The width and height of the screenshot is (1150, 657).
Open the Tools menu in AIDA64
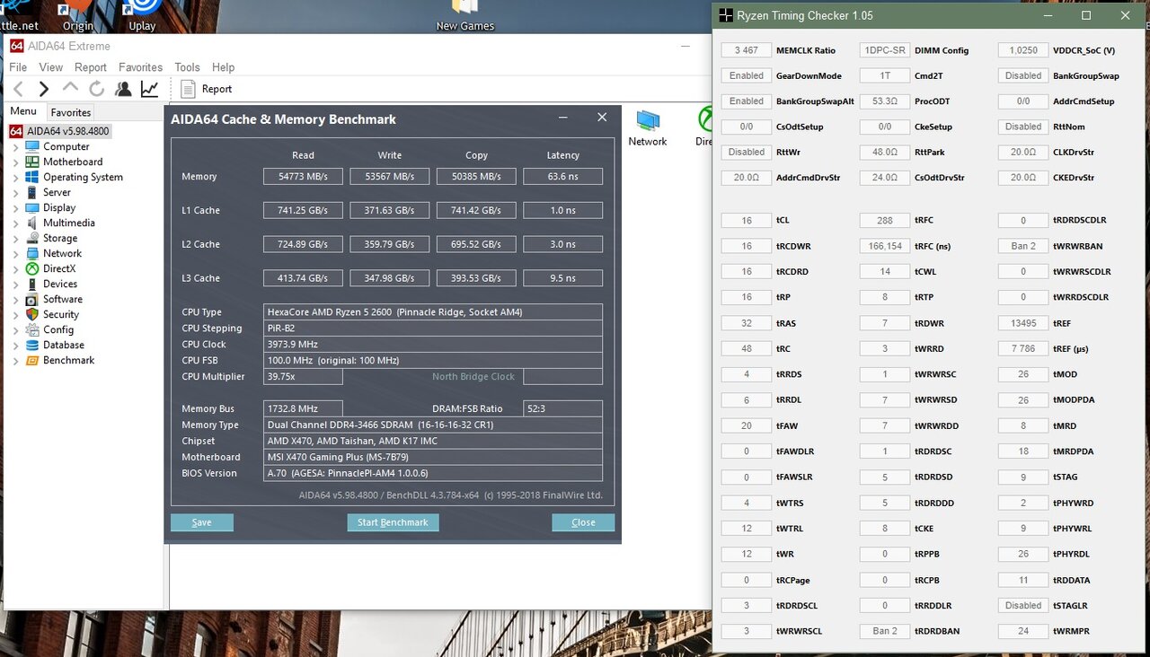coord(188,67)
